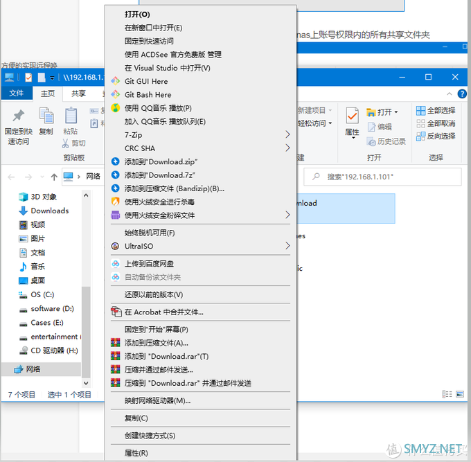Click WinRAR icon beside 添加到 Download.rar

pos(116,356)
